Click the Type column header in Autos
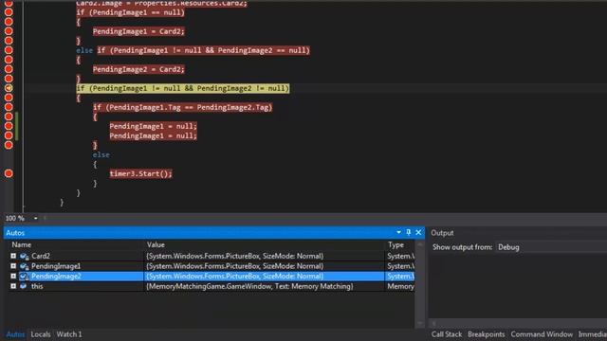 pyautogui.click(x=395, y=244)
